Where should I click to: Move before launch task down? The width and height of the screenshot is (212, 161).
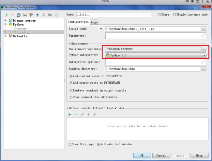95,114
